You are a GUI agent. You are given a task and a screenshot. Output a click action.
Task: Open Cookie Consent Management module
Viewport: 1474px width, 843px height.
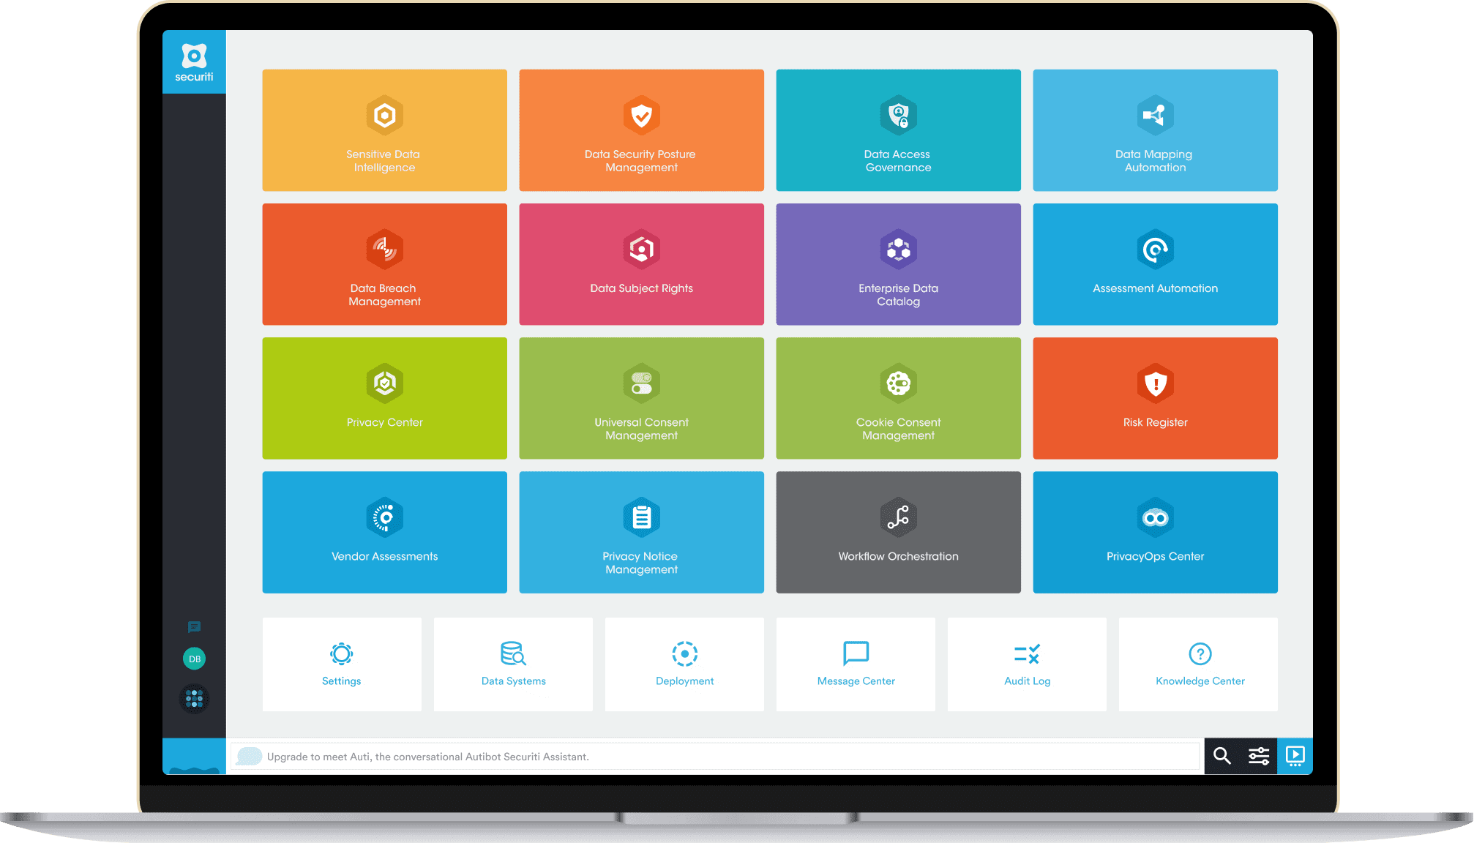(x=896, y=405)
